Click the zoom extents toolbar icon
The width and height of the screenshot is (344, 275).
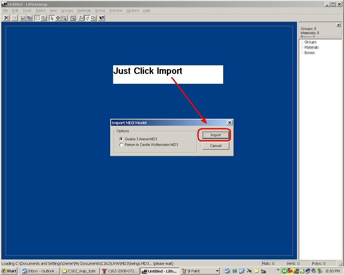73,18
